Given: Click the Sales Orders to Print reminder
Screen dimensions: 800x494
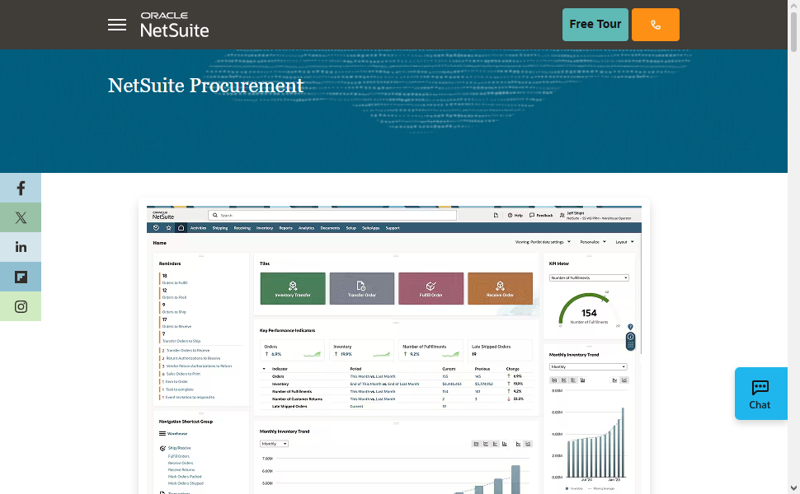Looking at the screenshot, I should pyautogui.click(x=181, y=374).
